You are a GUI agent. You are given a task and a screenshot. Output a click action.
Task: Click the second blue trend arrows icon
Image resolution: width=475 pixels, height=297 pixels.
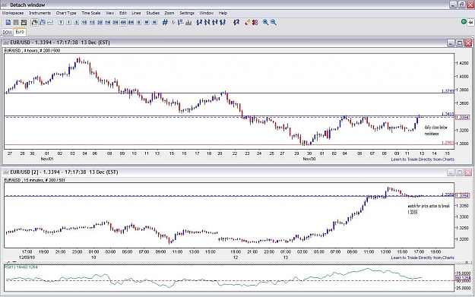(207, 22)
